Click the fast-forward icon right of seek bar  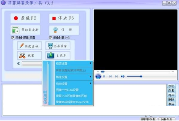173,72
